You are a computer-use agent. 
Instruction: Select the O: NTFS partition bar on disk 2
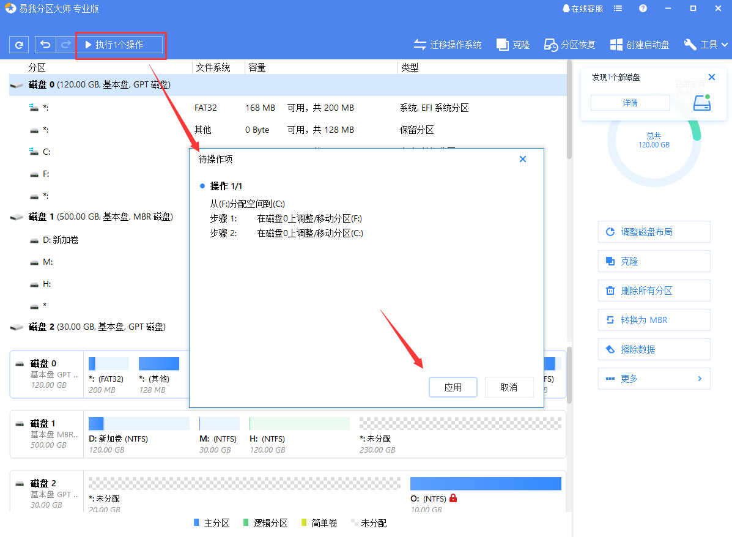click(486, 484)
